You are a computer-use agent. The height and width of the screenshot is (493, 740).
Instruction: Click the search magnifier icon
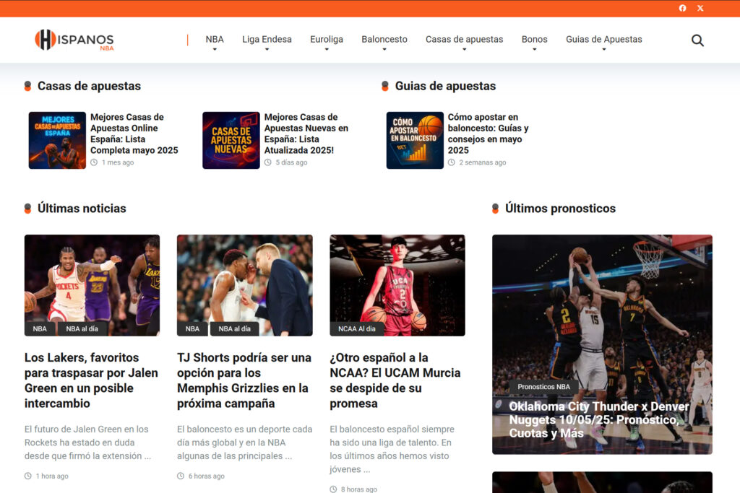coord(697,40)
